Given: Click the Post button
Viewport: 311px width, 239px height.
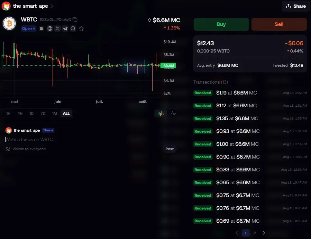Looking at the screenshot, I should point(169,149).
